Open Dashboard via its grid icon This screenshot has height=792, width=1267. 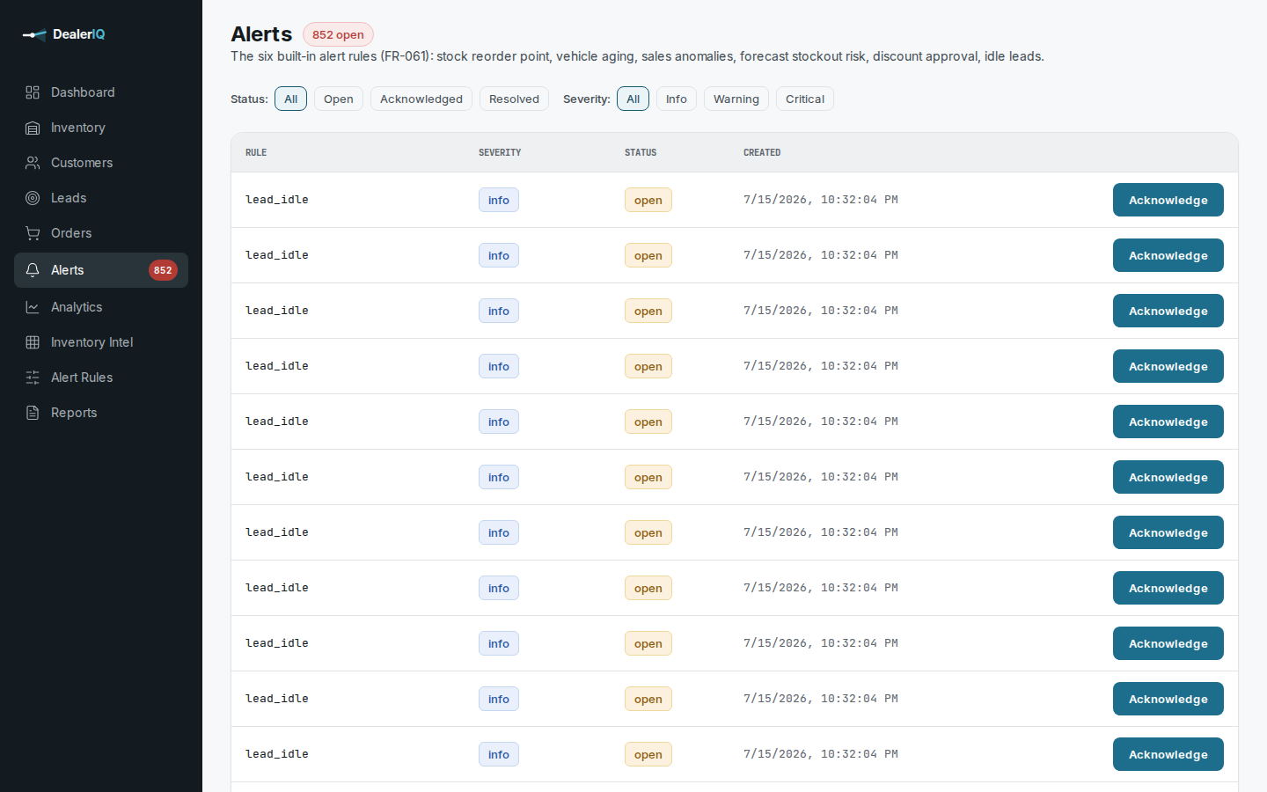click(x=33, y=92)
